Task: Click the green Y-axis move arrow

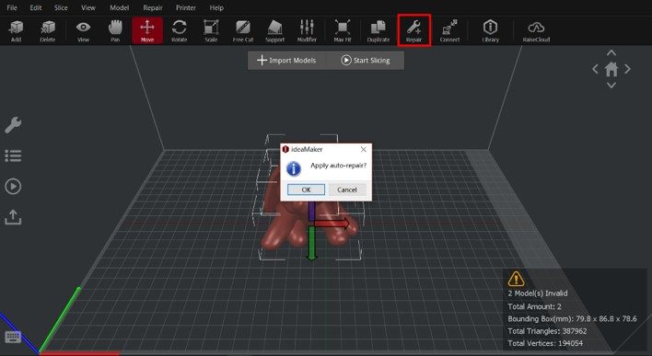Action: pos(312,244)
